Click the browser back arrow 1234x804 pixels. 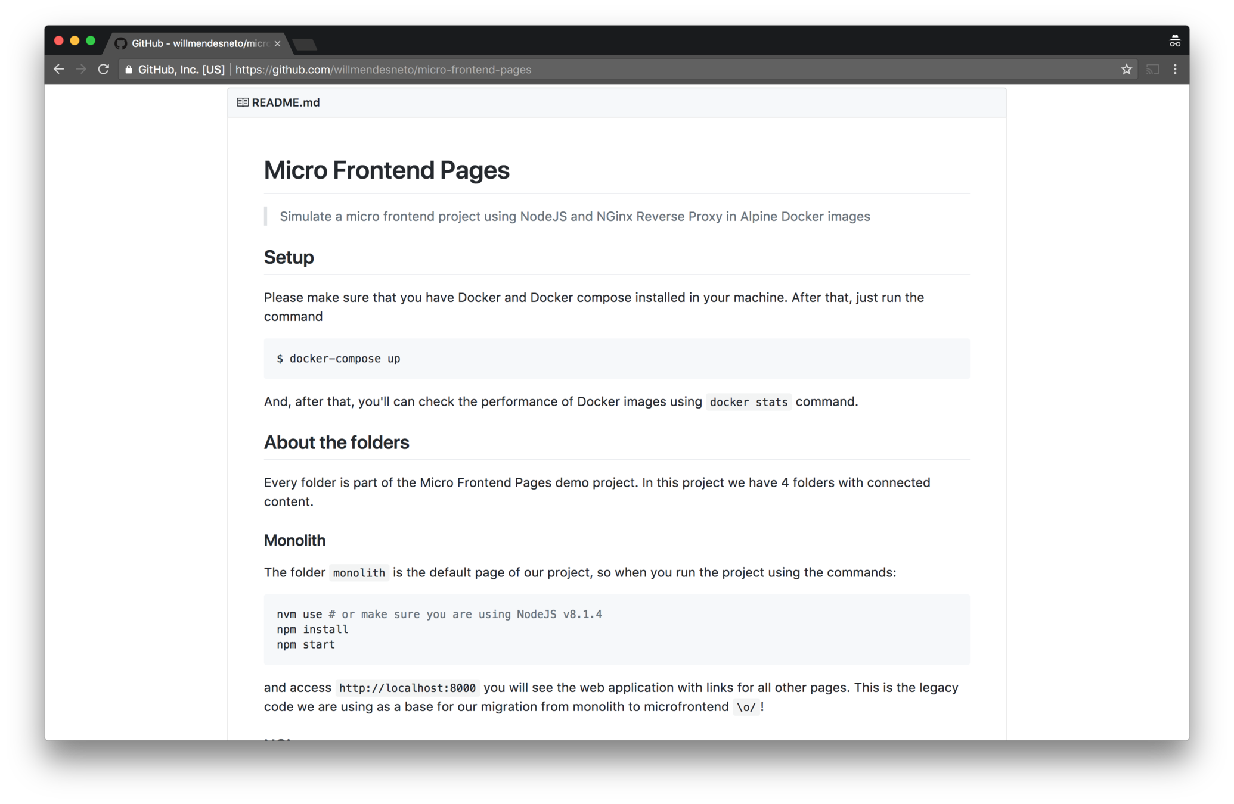point(58,69)
